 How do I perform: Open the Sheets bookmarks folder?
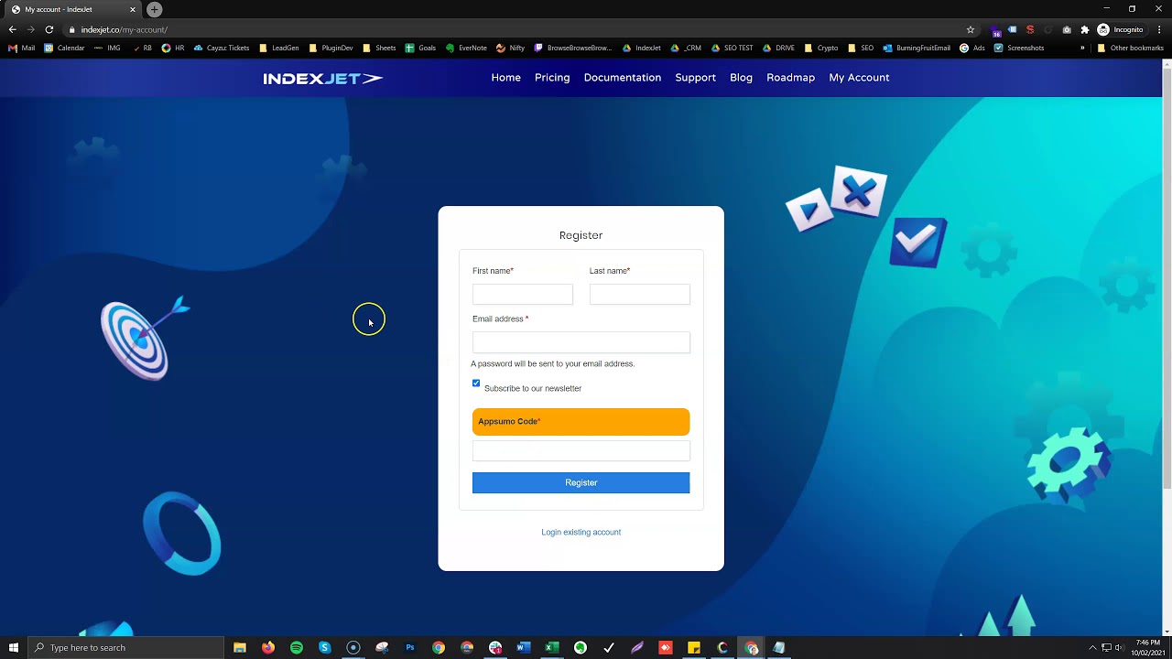click(380, 48)
